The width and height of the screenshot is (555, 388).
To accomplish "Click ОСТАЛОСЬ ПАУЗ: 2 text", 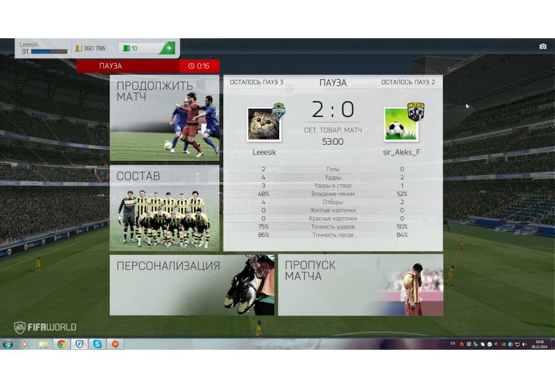I will pos(408,83).
